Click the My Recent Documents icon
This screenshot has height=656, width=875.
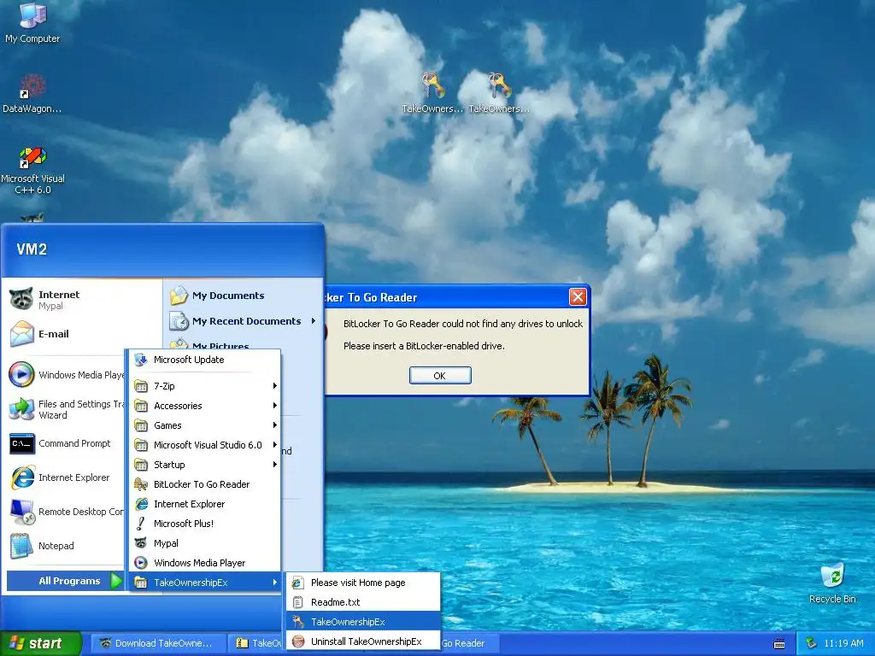(x=179, y=321)
